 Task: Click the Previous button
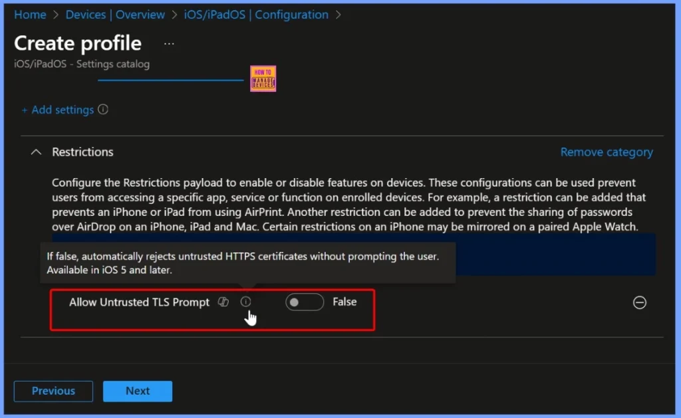[53, 391]
